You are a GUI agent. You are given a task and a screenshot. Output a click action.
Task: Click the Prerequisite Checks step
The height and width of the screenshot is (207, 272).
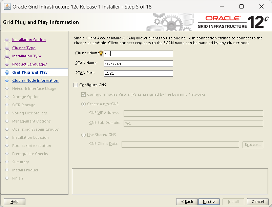30,154
